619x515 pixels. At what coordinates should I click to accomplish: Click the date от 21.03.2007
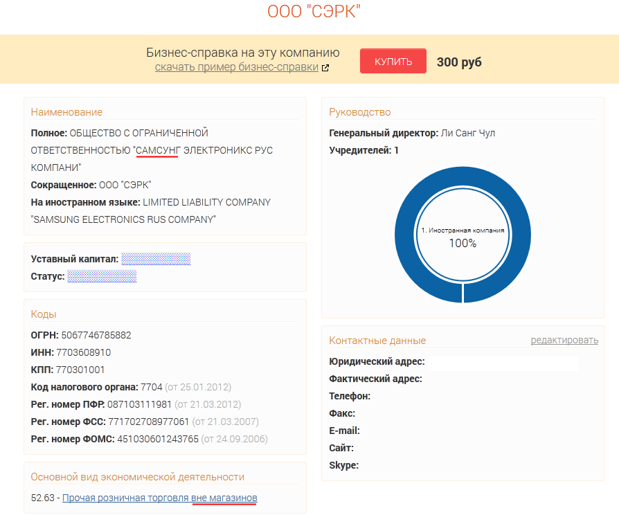[226, 422]
